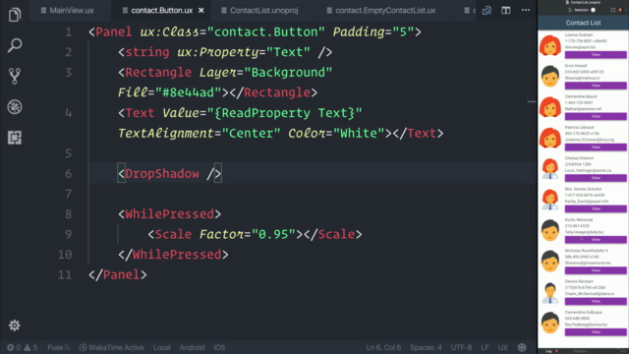Click View button for Clementina DuBuque

tap(596, 332)
